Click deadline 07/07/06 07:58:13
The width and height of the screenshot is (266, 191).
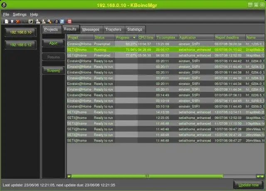tap(228, 95)
